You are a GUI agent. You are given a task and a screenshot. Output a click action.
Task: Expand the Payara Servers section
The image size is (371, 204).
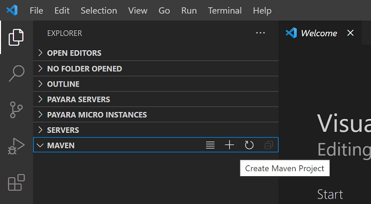[x=78, y=100]
